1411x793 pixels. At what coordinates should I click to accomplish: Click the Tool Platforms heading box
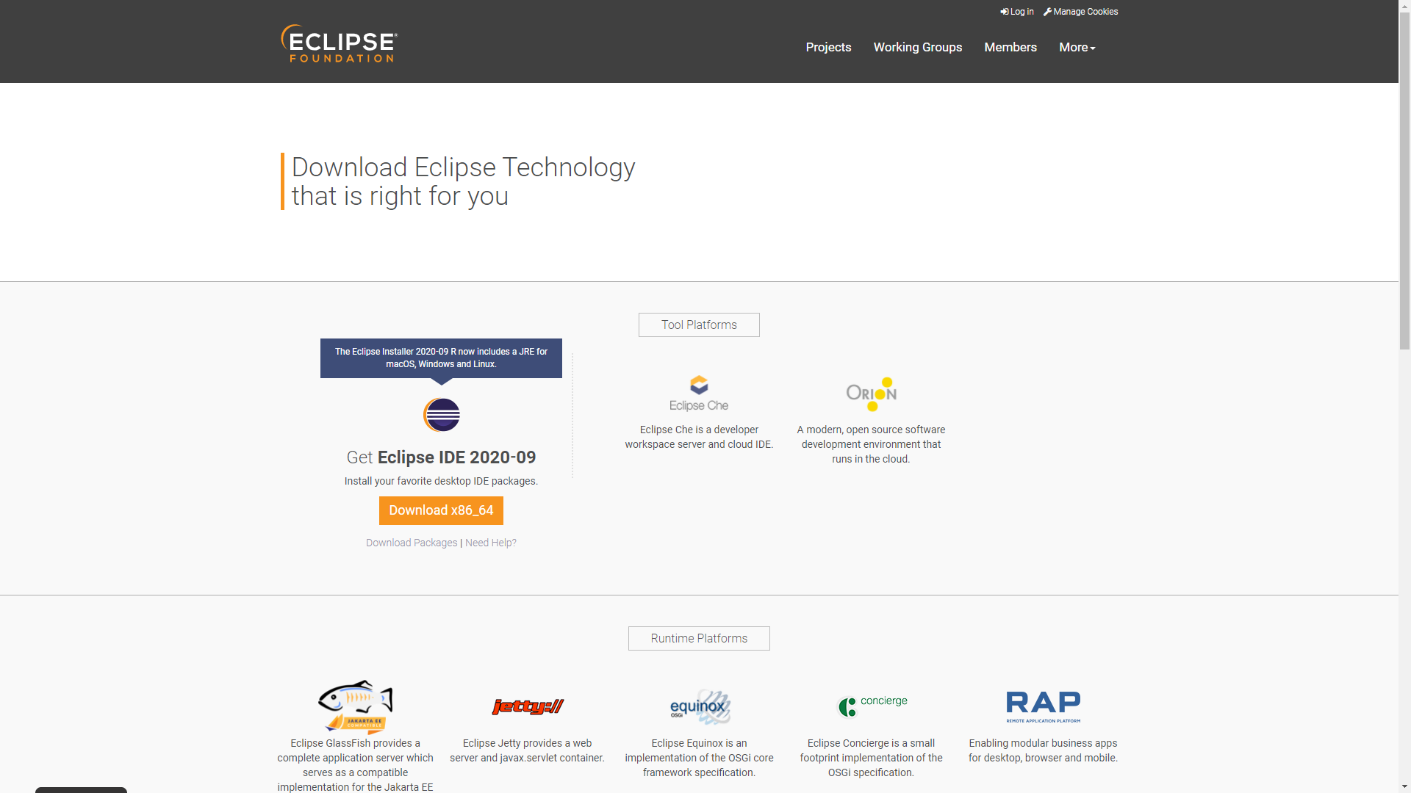point(699,325)
